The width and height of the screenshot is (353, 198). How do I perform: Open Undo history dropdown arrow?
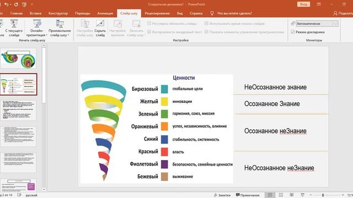10,4
